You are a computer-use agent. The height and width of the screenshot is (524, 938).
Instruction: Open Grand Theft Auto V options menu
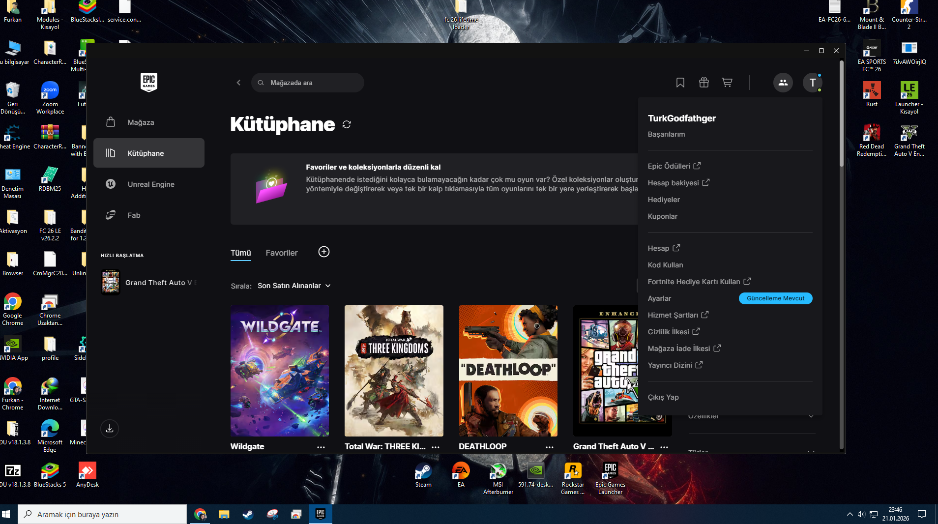click(x=664, y=447)
